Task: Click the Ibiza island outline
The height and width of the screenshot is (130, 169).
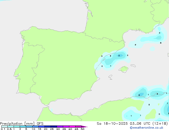Action: [110, 76]
